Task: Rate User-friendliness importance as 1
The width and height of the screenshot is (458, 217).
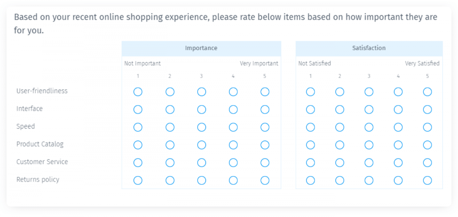Action: pos(138,92)
